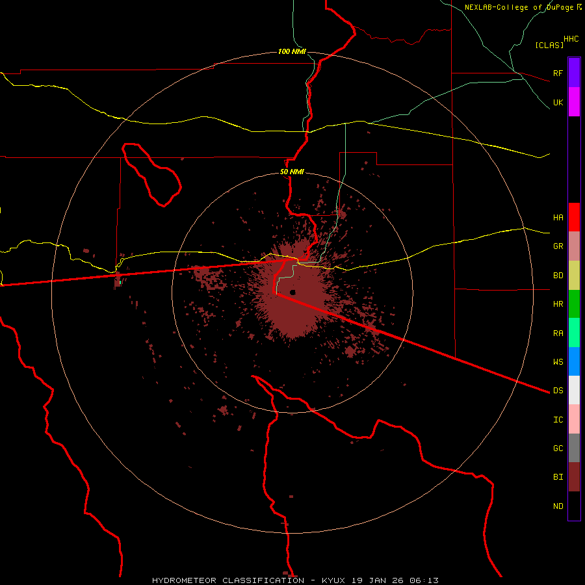Click the IC legend label
The height and width of the screenshot is (585, 585).
[x=558, y=420]
